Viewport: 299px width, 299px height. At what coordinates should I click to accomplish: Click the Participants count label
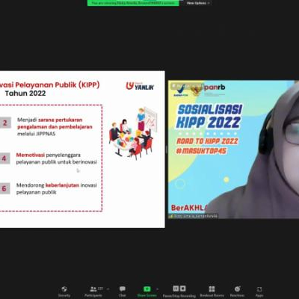[100, 289]
